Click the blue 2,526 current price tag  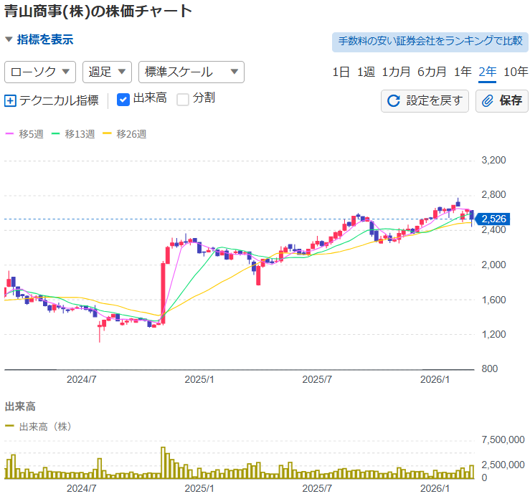pos(494,219)
